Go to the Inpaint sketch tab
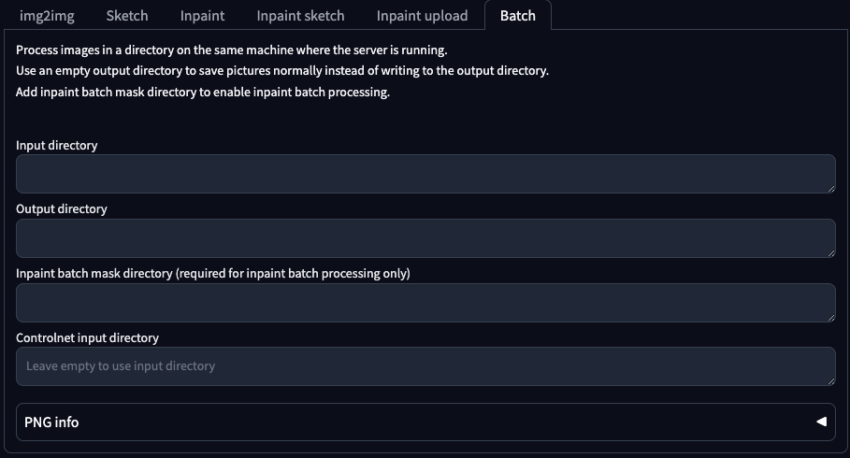Viewport: 850px width, 458px height. point(300,16)
